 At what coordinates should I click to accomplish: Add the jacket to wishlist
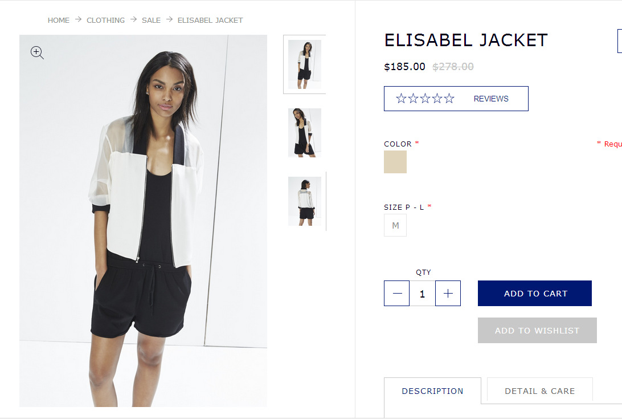click(537, 331)
